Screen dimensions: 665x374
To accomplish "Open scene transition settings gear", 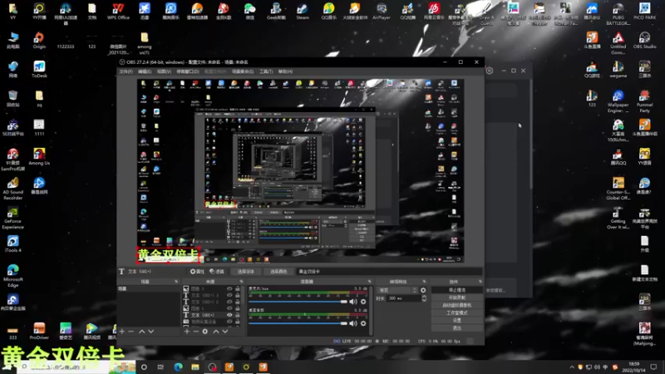I will pyautogui.click(x=423, y=290).
